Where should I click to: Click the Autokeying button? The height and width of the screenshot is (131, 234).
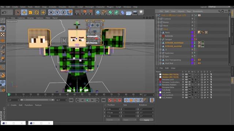click(x=115, y=100)
